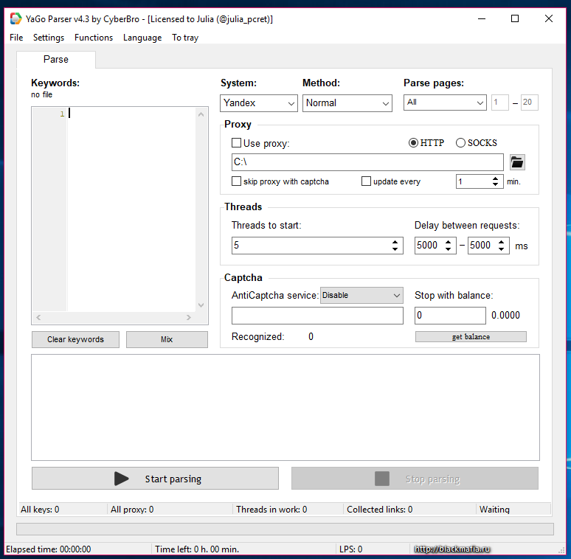Open the proxy file folder browse icon
The image size is (571, 559).
tap(517, 162)
